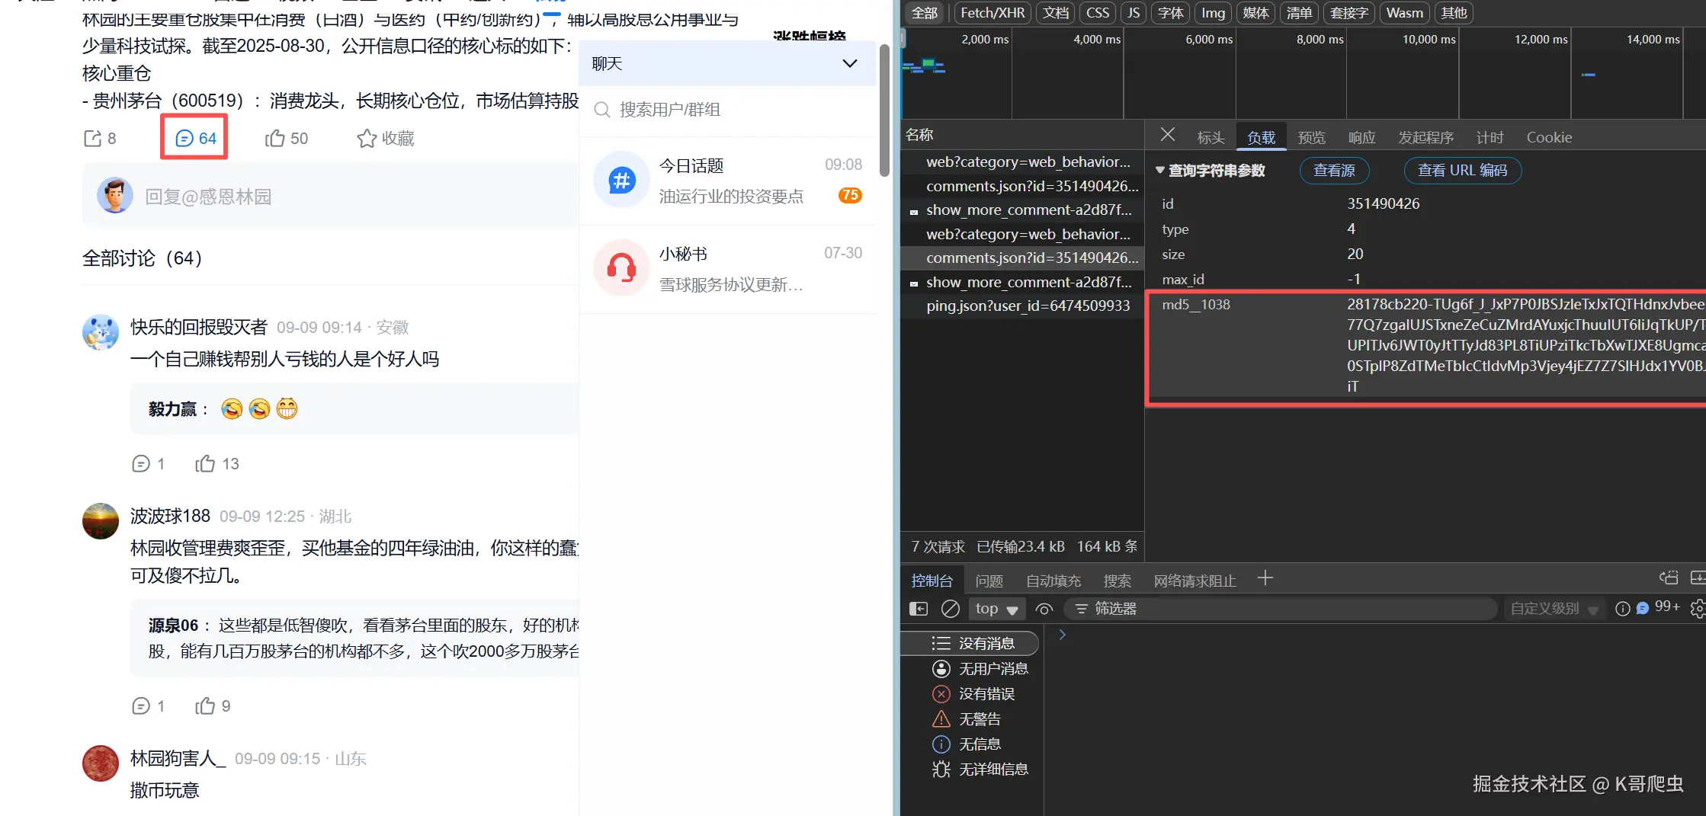Click the plus icon to add drawer tab

click(x=1265, y=578)
